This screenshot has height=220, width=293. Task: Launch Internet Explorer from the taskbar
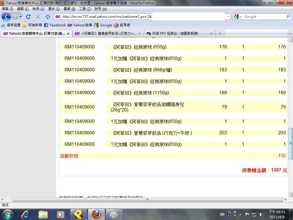tap(25, 214)
